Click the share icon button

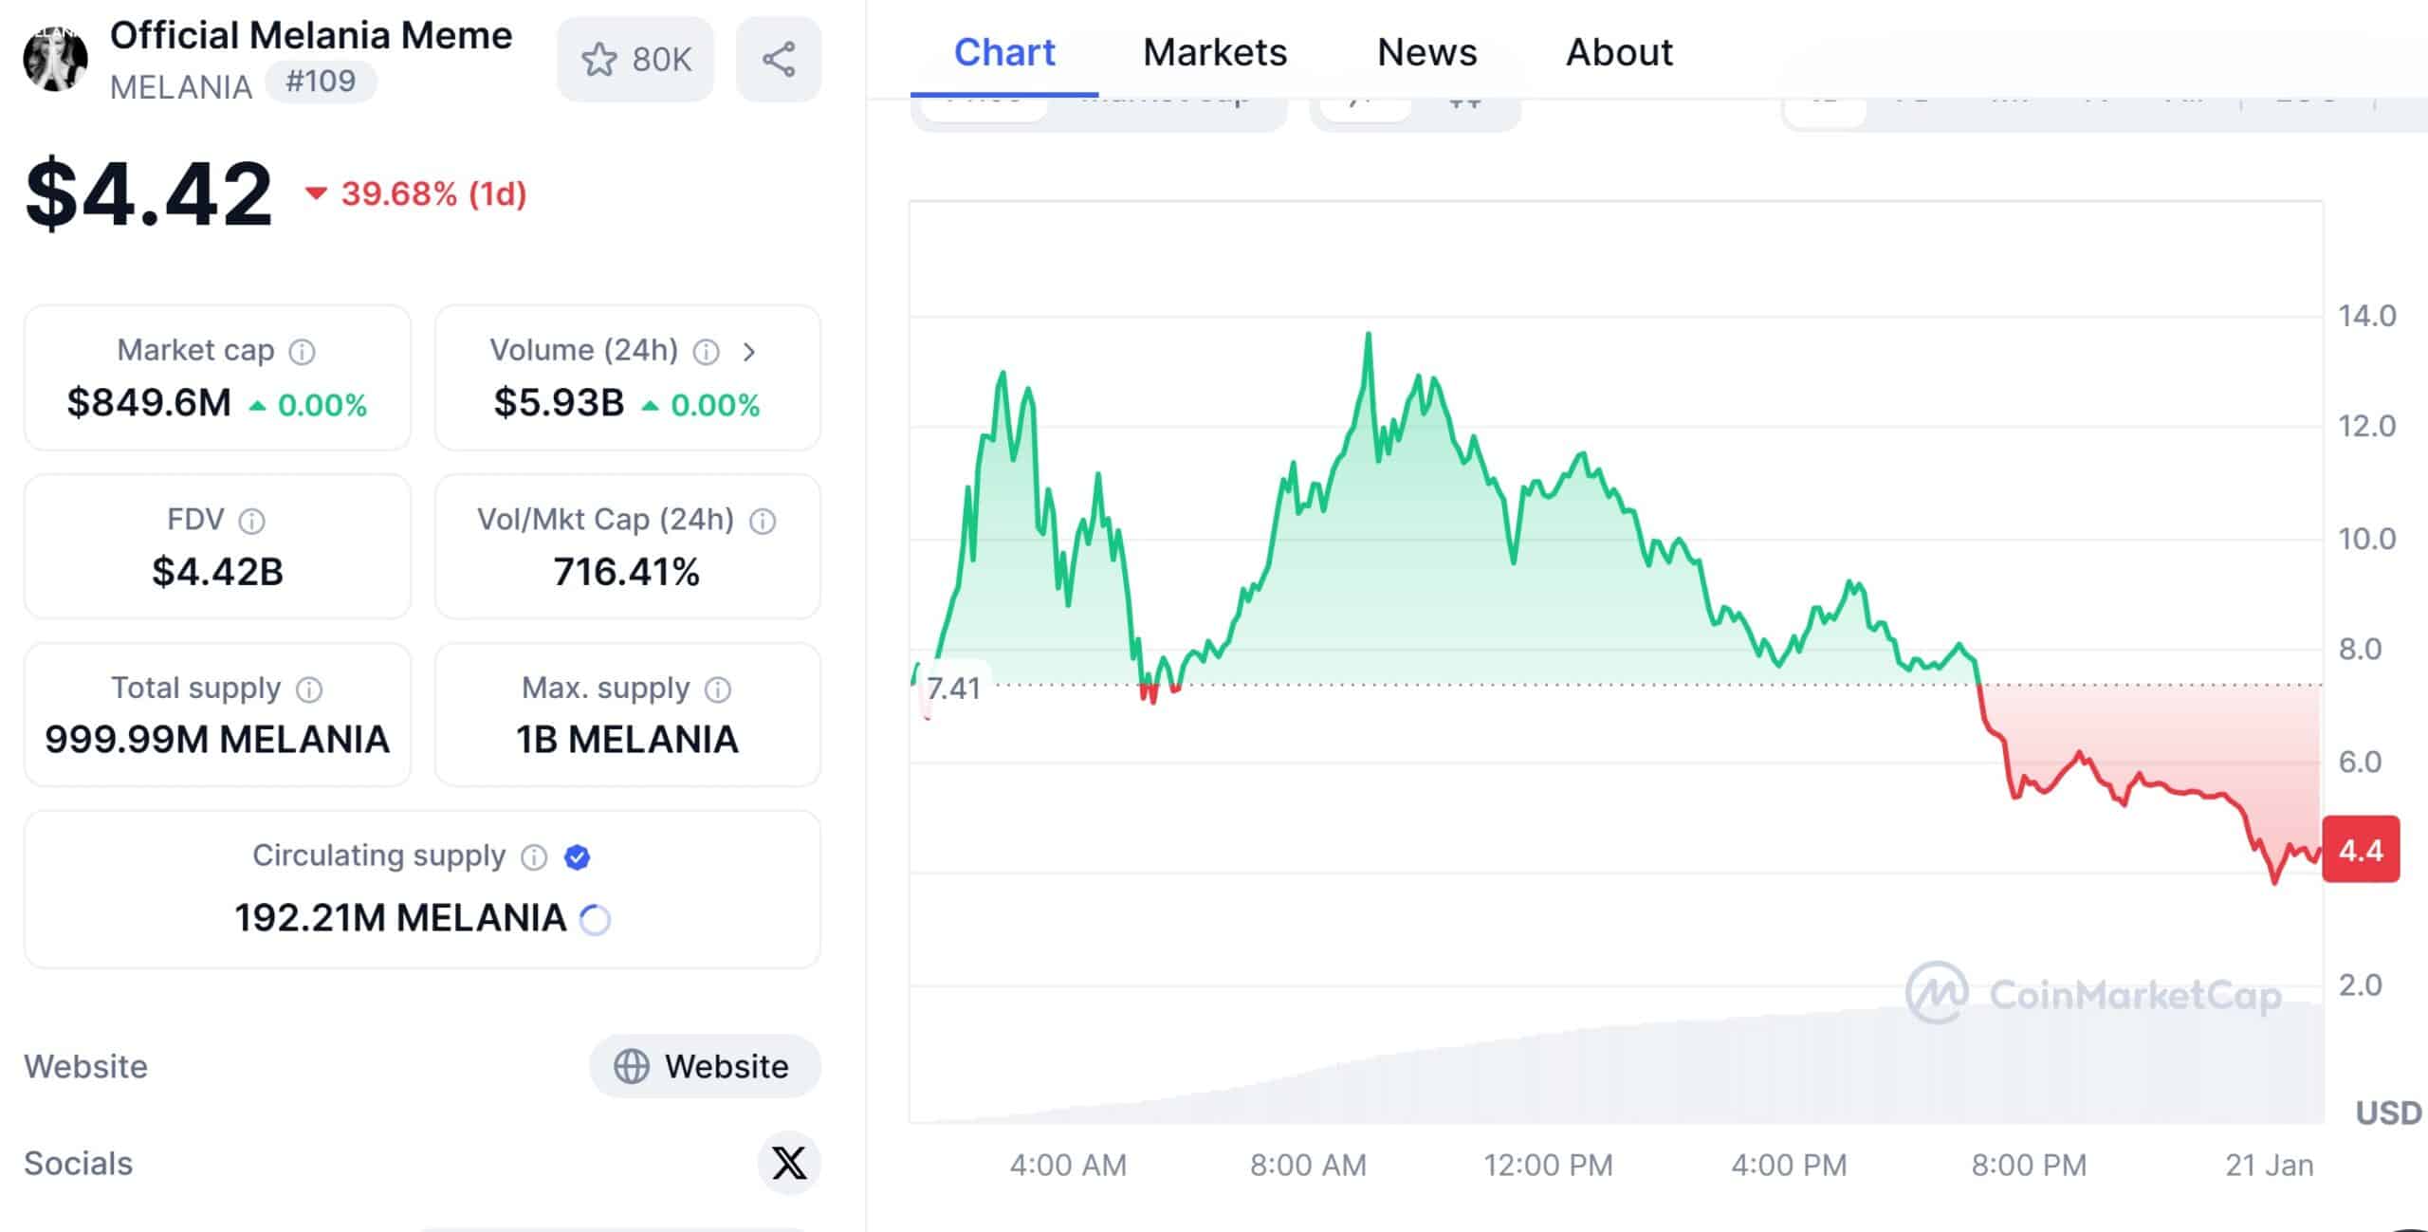coord(779,60)
